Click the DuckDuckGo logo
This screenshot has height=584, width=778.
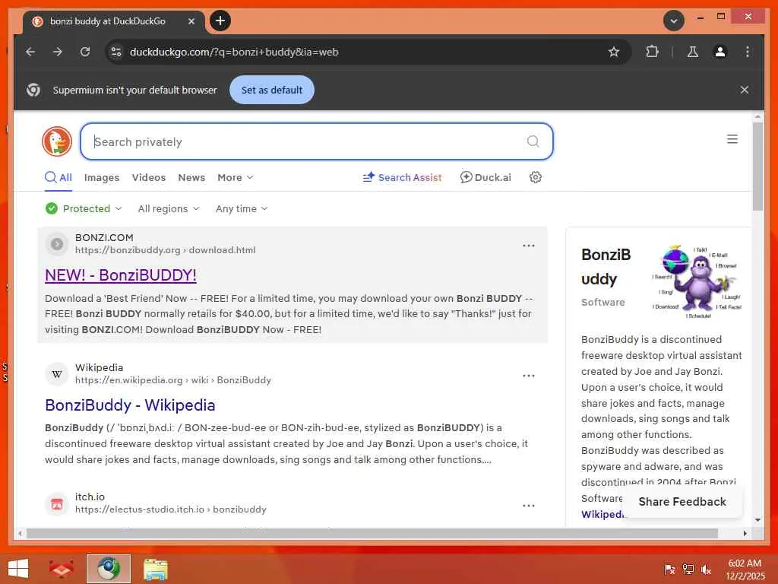click(x=57, y=141)
